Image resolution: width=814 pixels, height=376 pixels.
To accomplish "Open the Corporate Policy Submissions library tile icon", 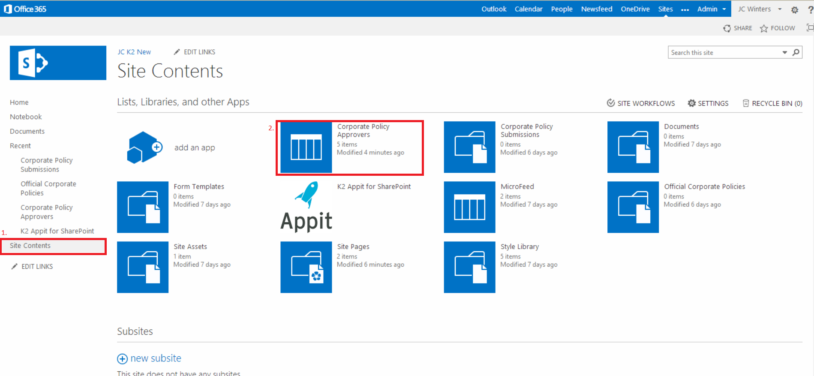I will 469,147.
